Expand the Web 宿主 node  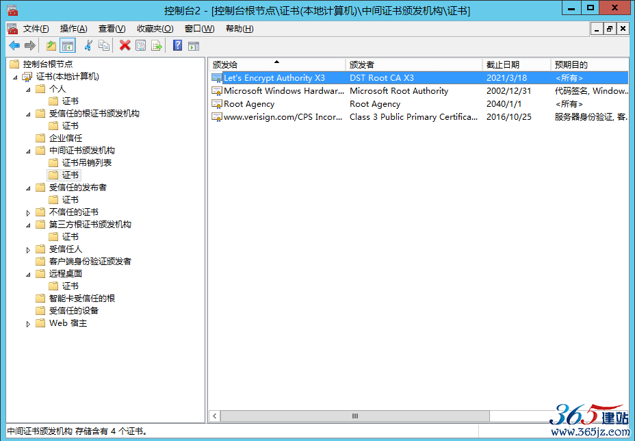tap(28, 324)
